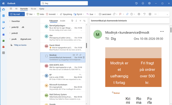Click the reading pane scrollbar thumb
Screen dimensions: 172x105
tap(171, 30)
